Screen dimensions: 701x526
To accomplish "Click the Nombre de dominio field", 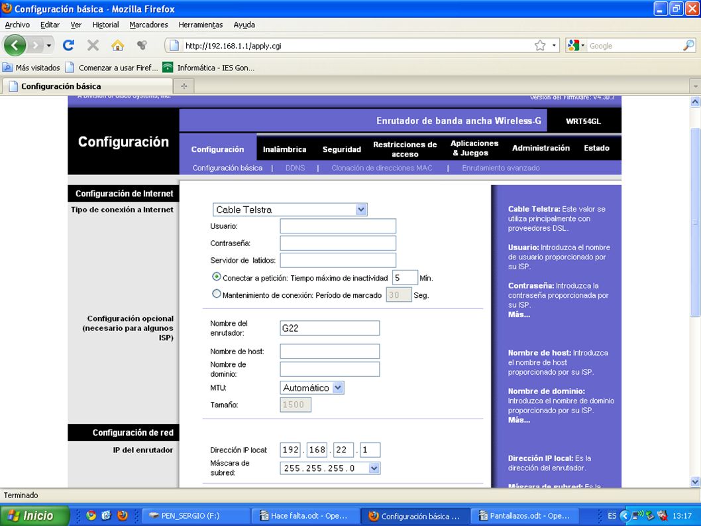I will (x=330, y=369).
